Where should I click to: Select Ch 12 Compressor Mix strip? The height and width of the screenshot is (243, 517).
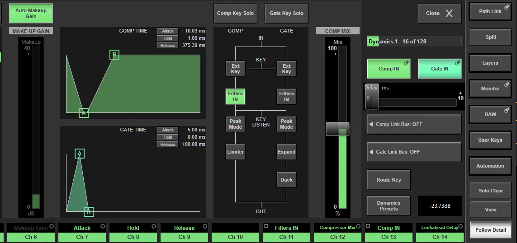tap(337, 233)
